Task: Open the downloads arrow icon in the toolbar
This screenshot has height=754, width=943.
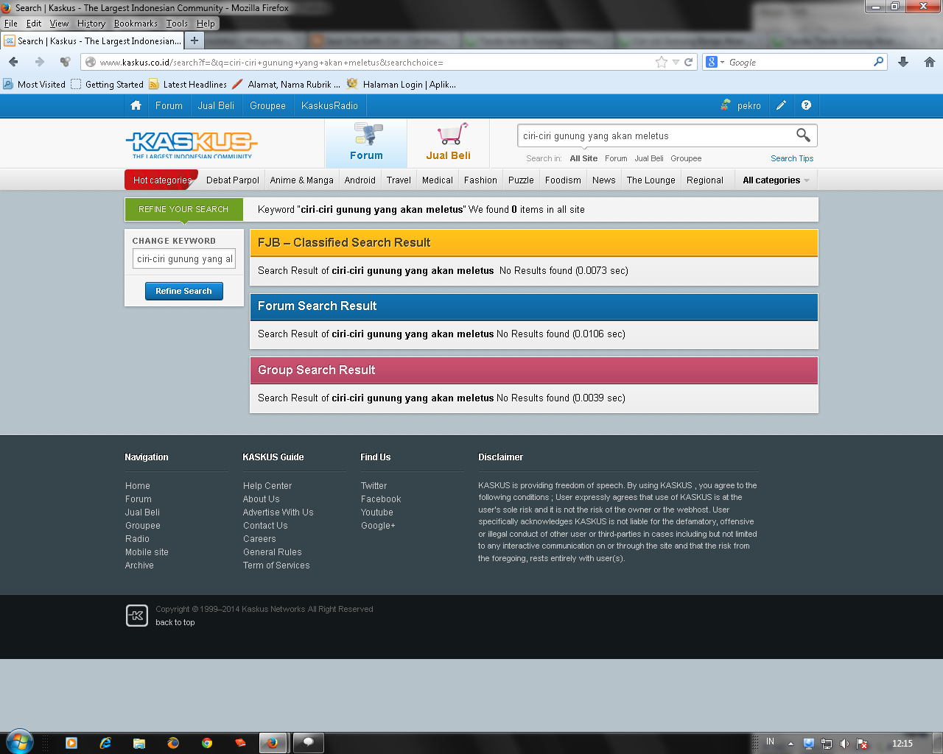Action: [x=903, y=62]
